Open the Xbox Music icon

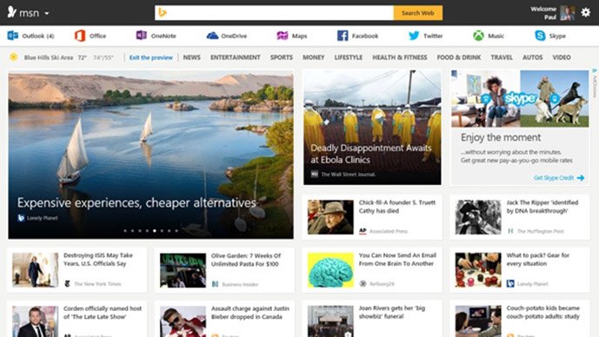478,36
